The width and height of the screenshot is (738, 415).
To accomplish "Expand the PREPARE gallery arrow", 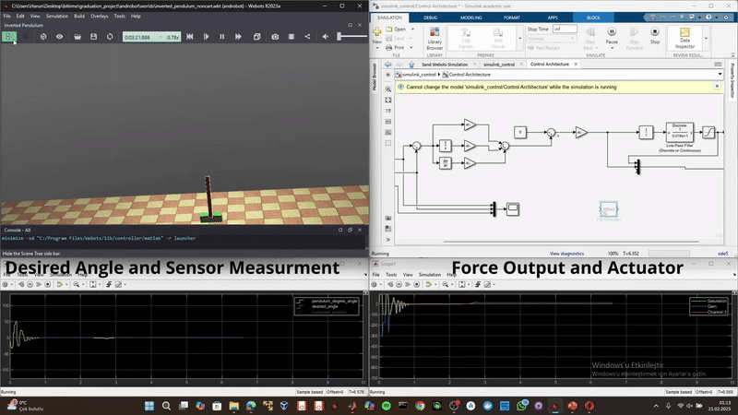I will click(519, 38).
